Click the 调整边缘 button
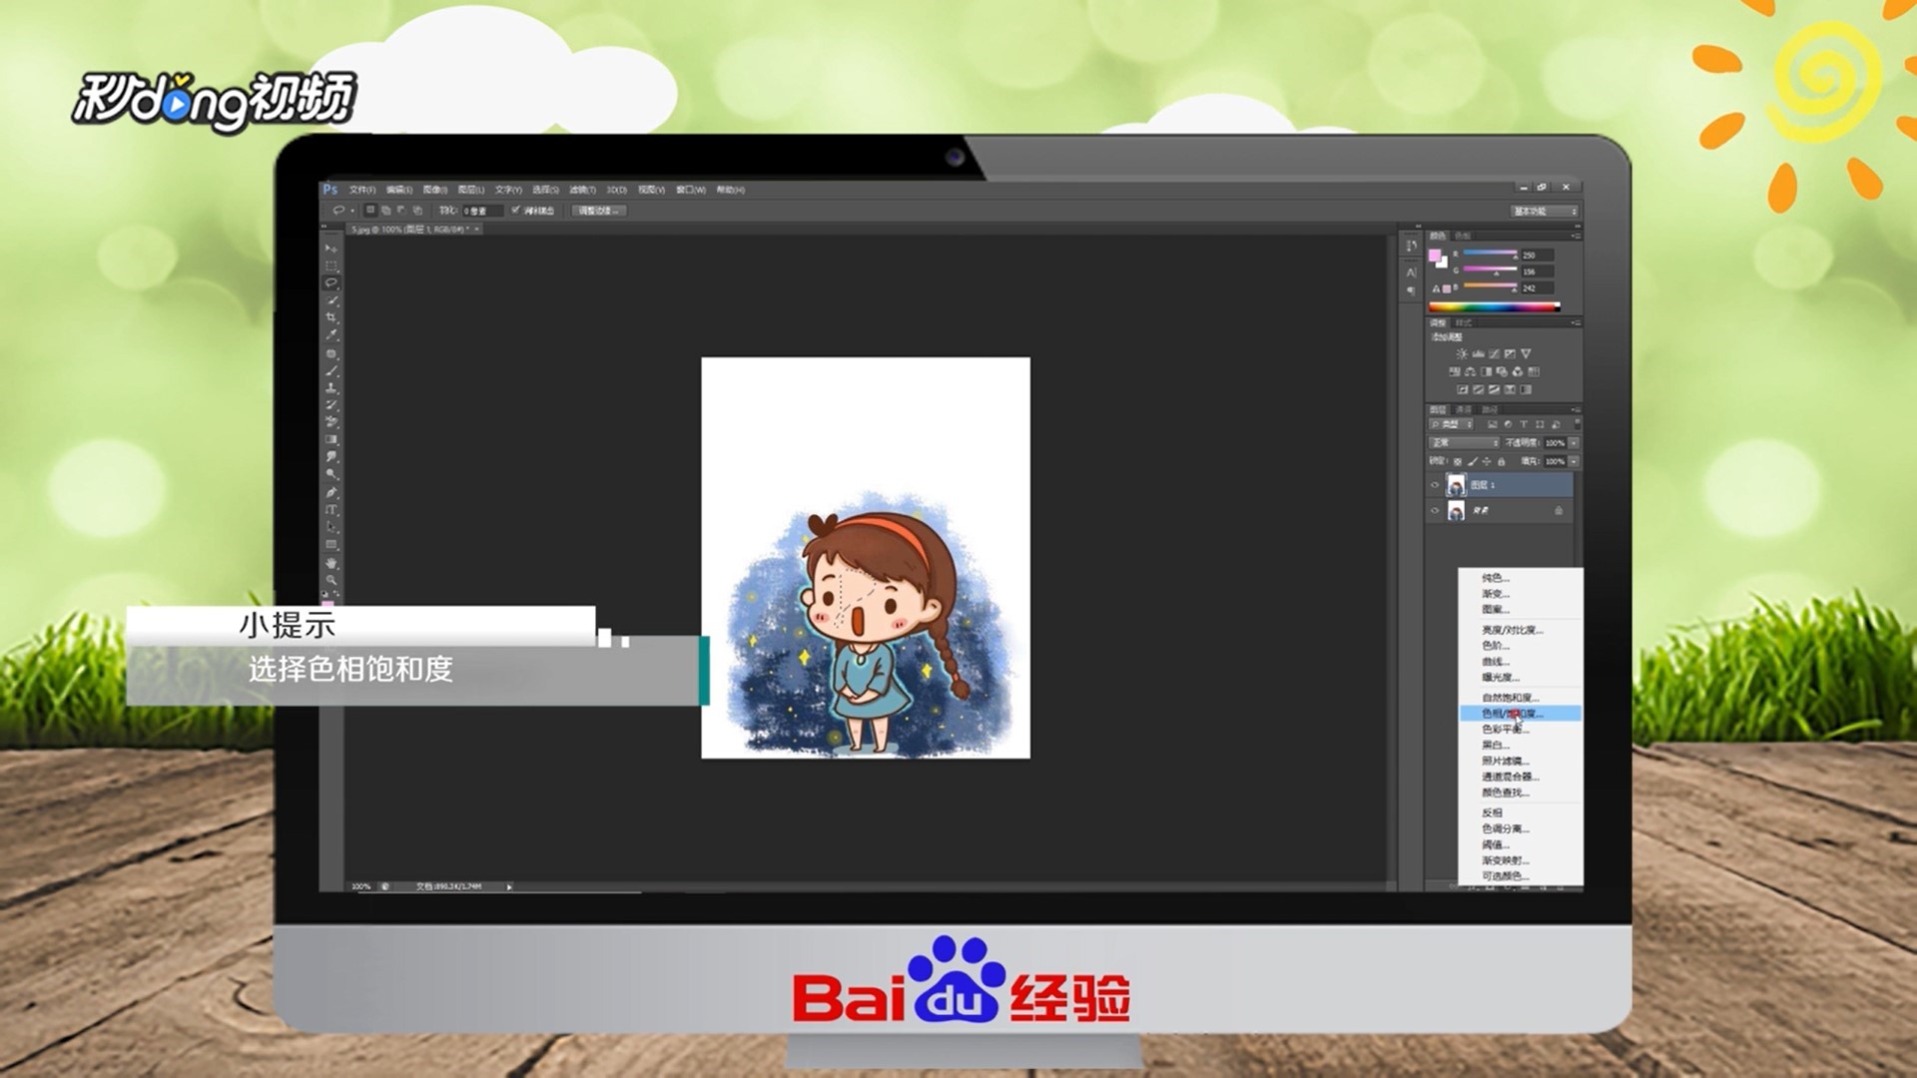The height and width of the screenshot is (1078, 1917). (x=599, y=211)
